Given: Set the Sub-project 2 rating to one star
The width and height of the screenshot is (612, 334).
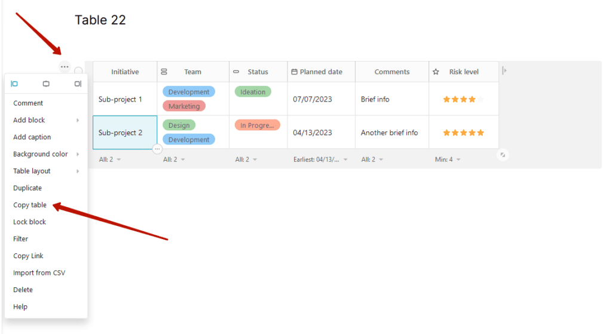Looking at the screenshot, I should (x=446, y=133).
